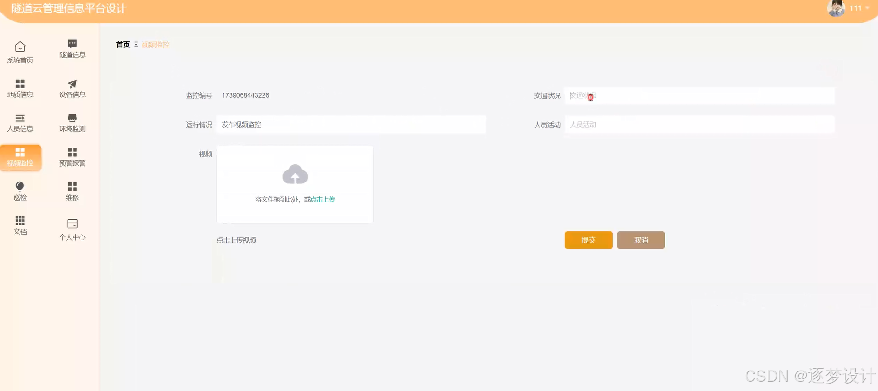Click the user avatar at top right
Image resolution: width=878 pixels, height=391 pixels.
(836, 8)
